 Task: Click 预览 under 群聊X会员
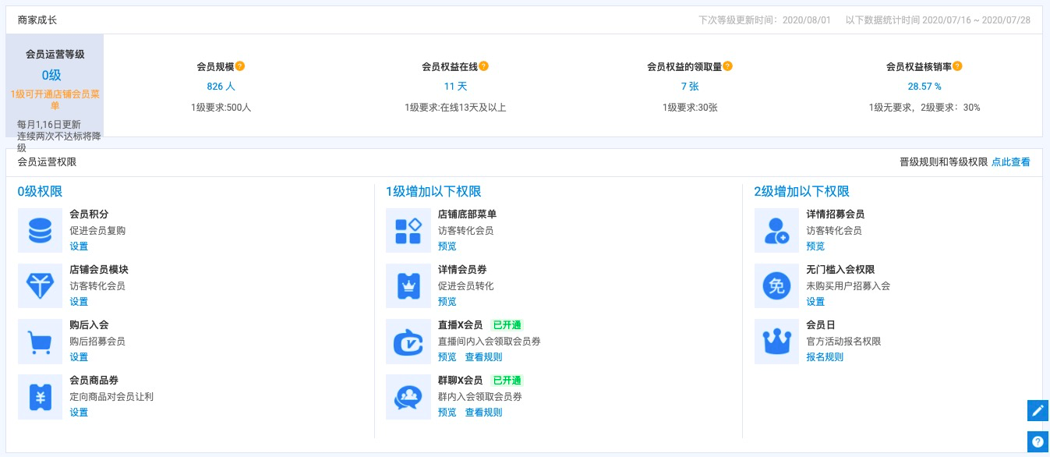click(x=447, y=413)
